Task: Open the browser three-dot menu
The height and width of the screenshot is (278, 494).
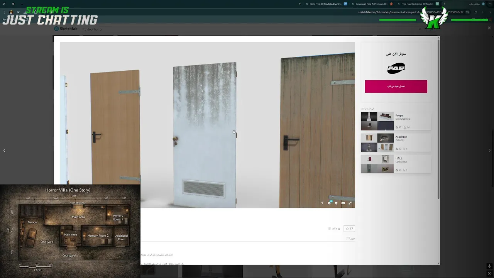Action: tap(4, 12)
